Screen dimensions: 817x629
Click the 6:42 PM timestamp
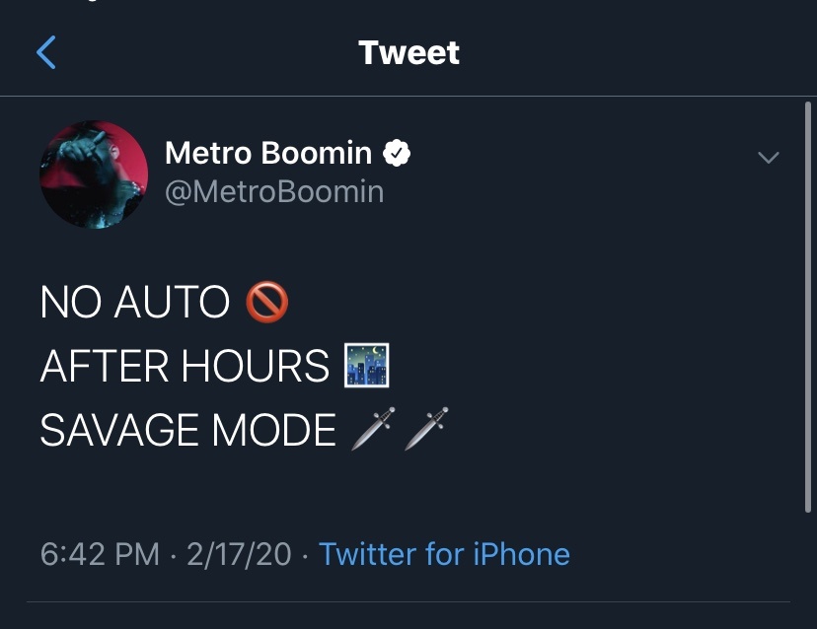point(100,553)
